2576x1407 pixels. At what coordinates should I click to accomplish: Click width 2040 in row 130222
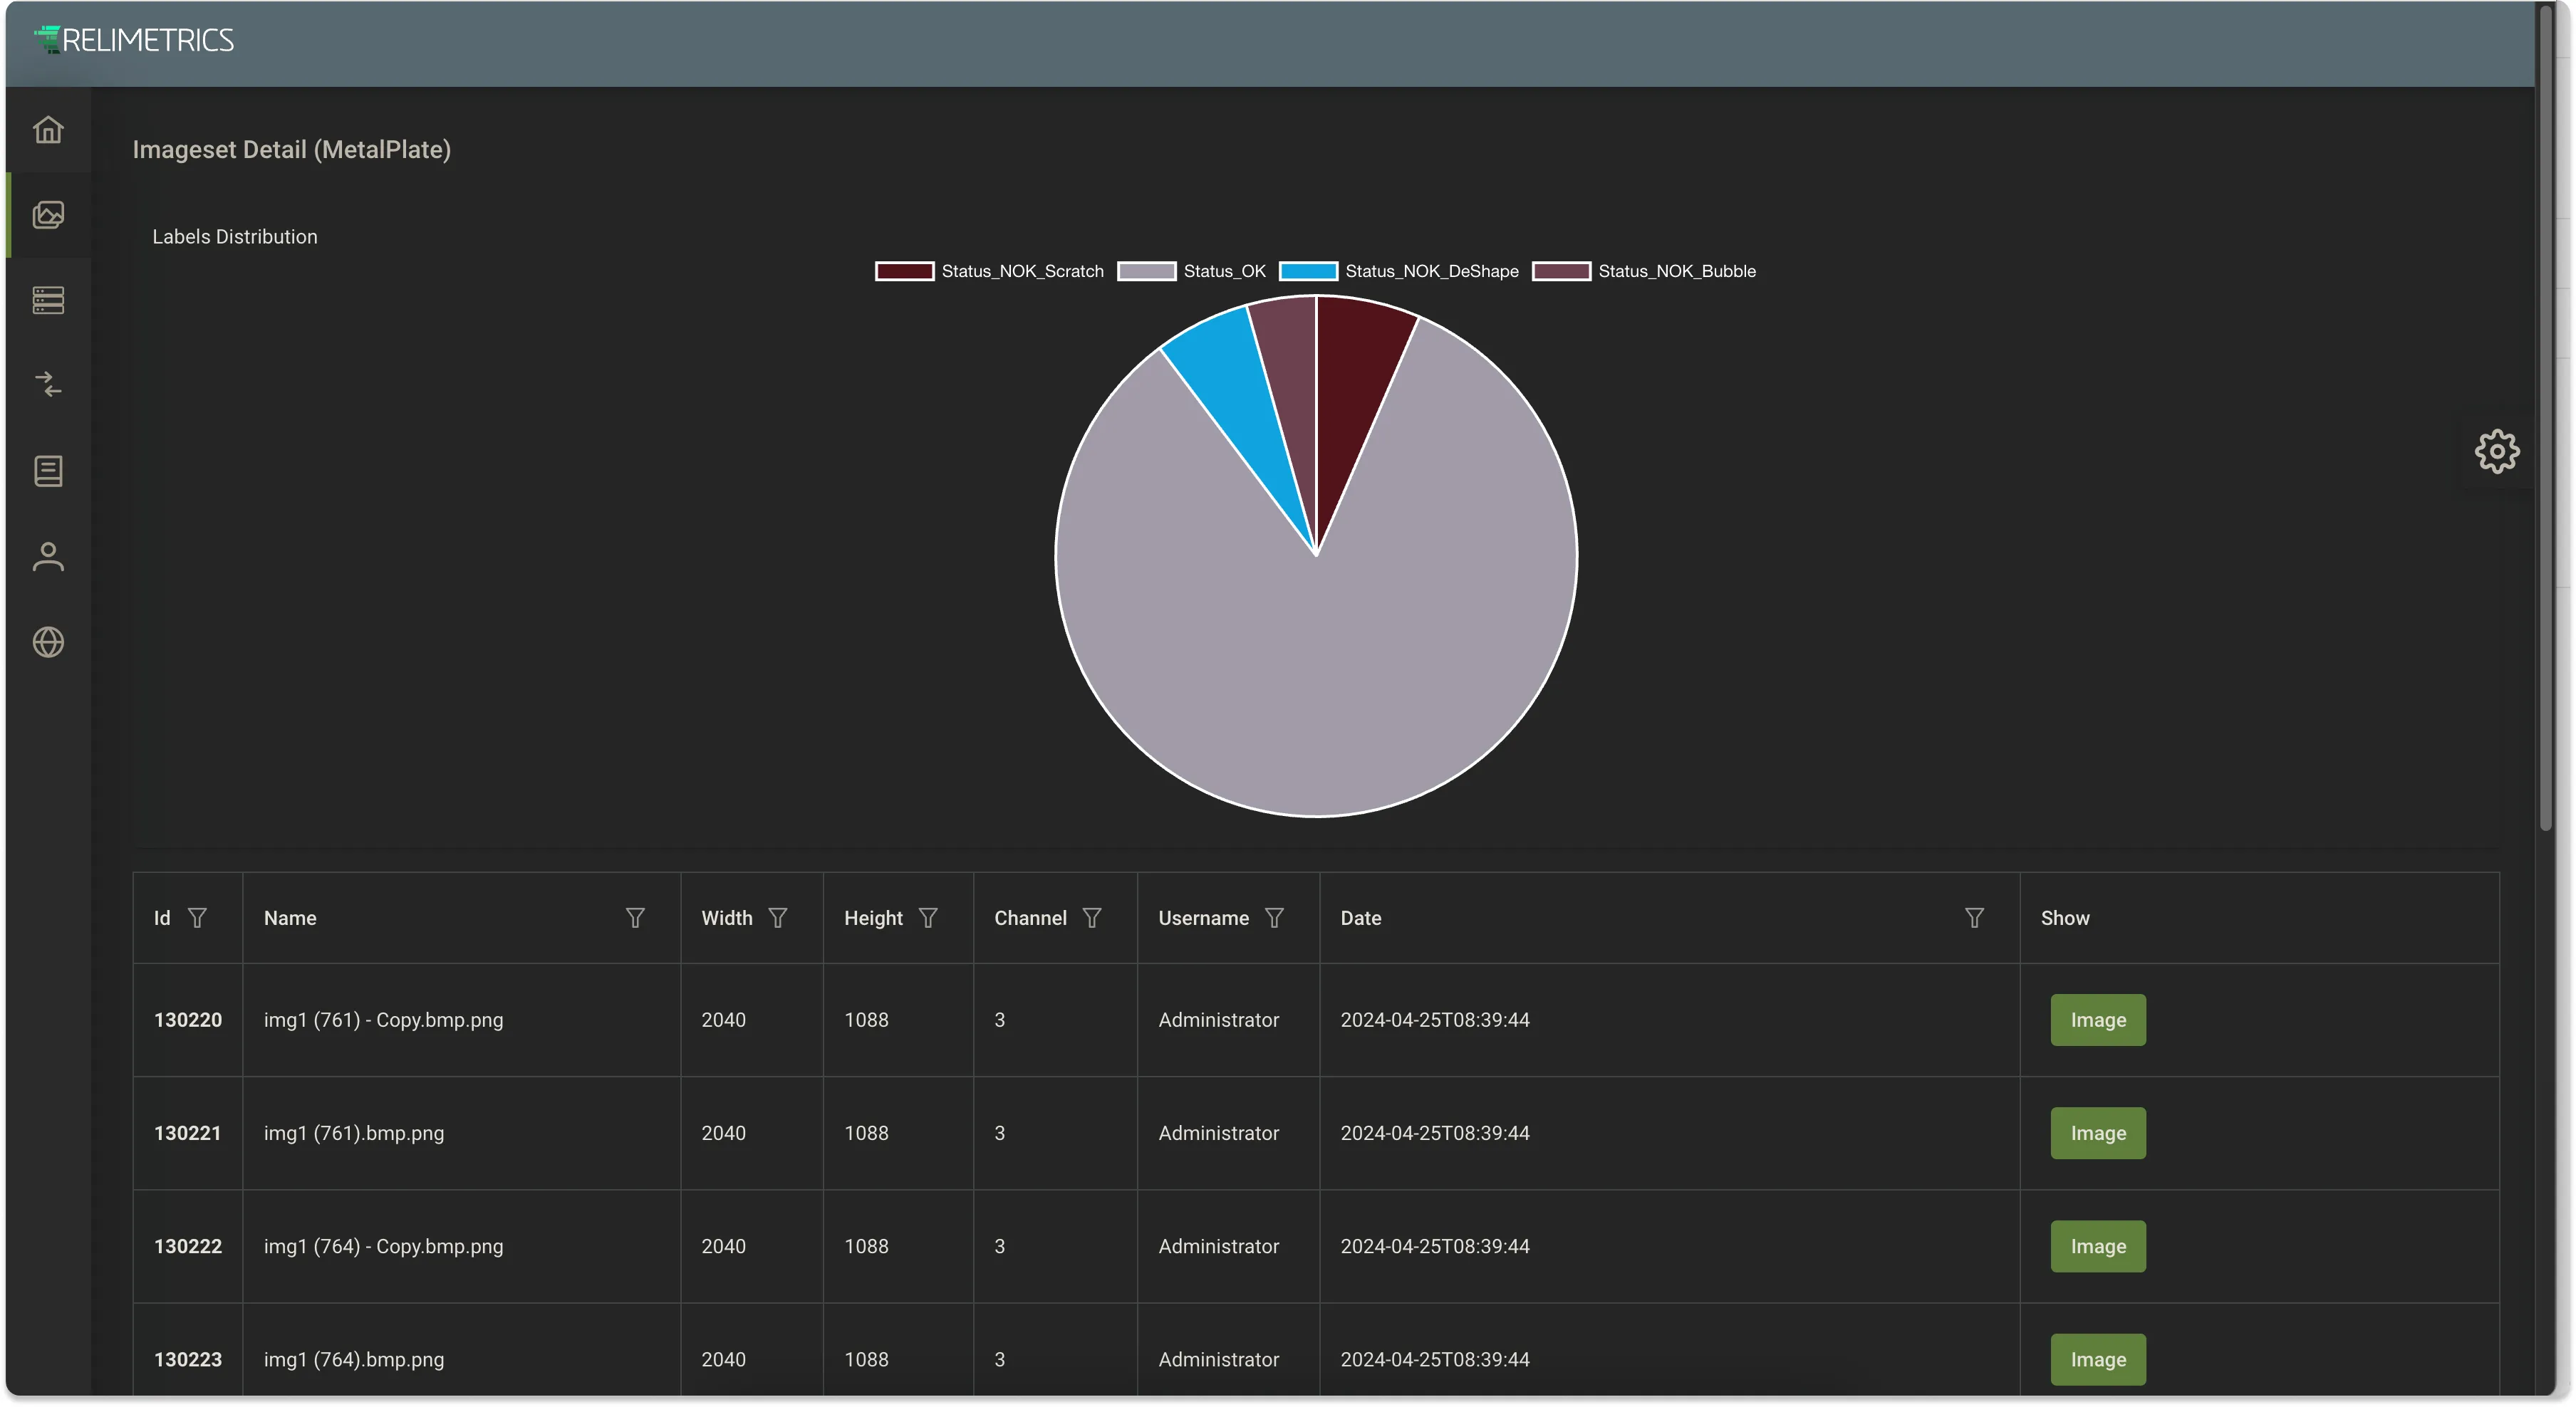pyautogui.click(x=723, y=1245)
